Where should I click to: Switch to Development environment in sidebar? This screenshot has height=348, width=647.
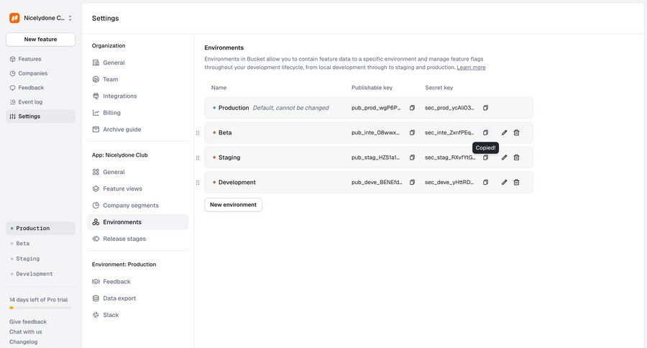point(40,274)
